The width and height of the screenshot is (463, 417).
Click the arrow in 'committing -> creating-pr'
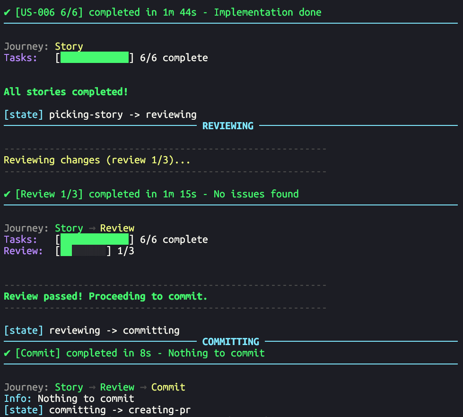point(117,410)
